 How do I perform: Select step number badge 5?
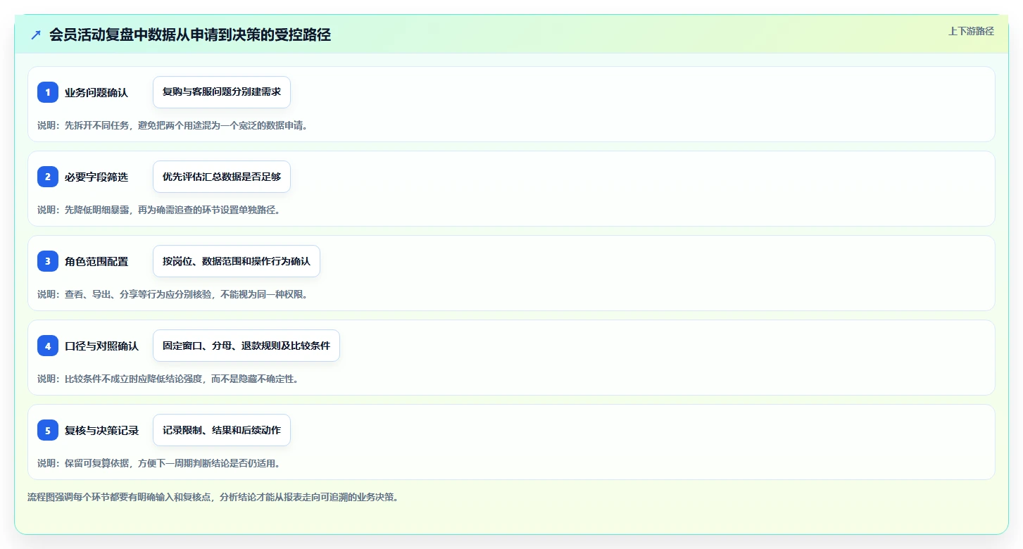coord(48,430)
